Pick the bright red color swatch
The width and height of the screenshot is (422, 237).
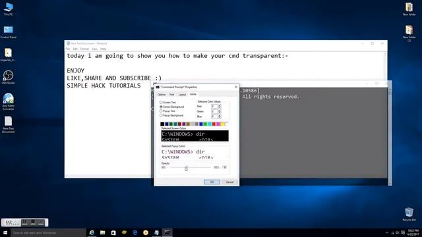click(x=214, y=124)
